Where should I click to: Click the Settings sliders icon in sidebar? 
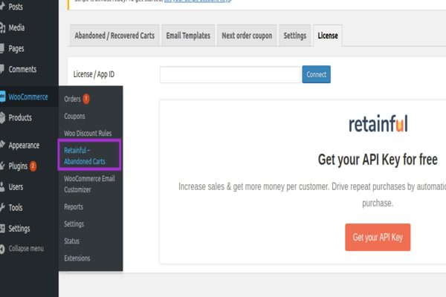[2, 228]
